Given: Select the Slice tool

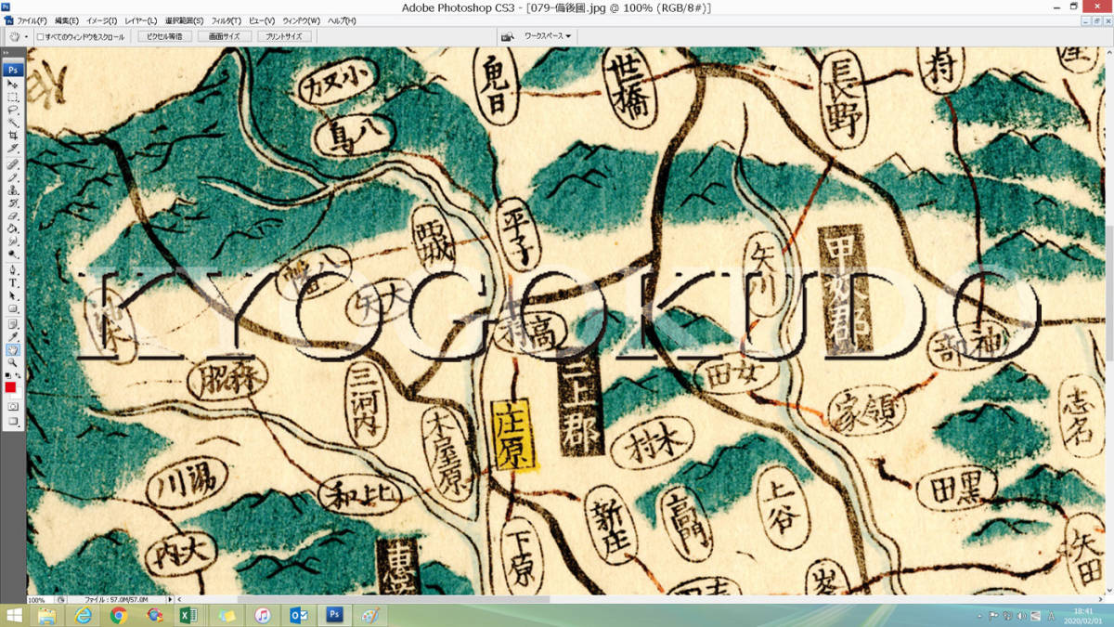Looking at the screenshot, I should tap(12, 147).
